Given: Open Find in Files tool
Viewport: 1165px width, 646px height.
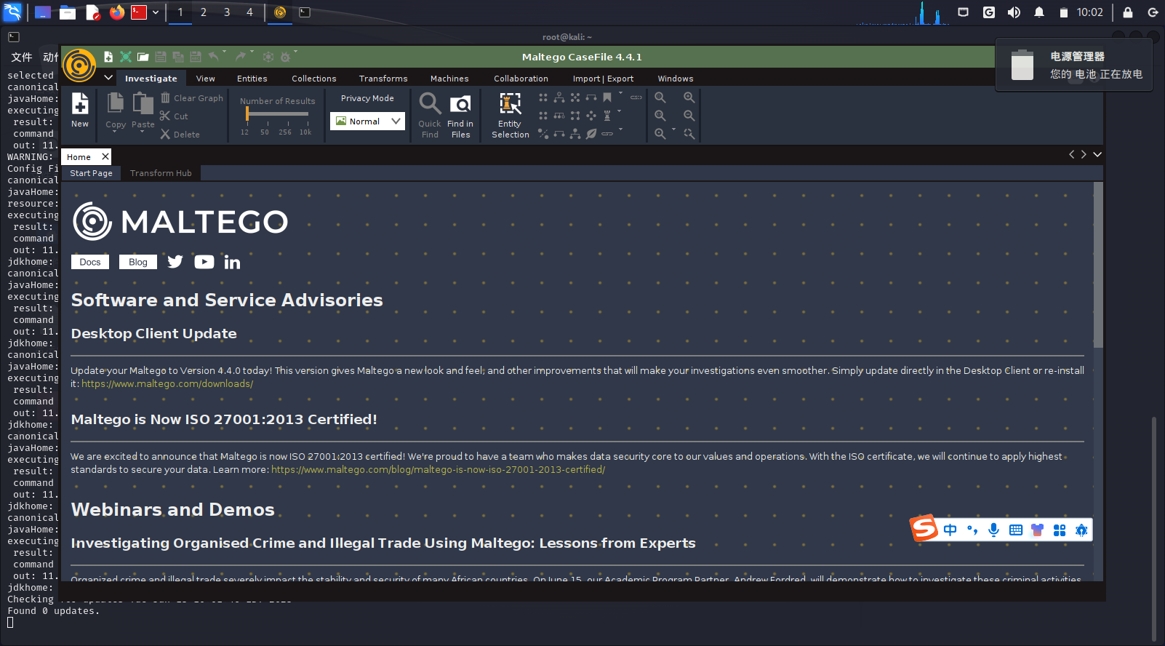Looking at the screenshot, I should 460,114.
